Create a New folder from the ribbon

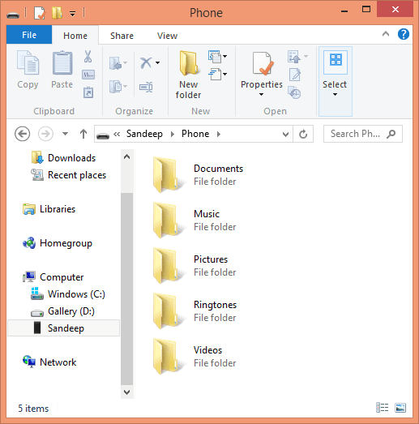[188, 75]
